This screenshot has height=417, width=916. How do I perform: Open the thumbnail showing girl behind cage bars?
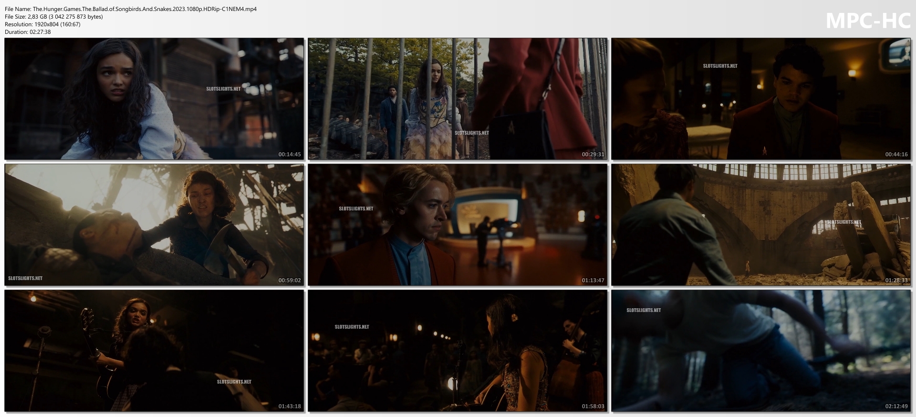click(x=458, y=99)
